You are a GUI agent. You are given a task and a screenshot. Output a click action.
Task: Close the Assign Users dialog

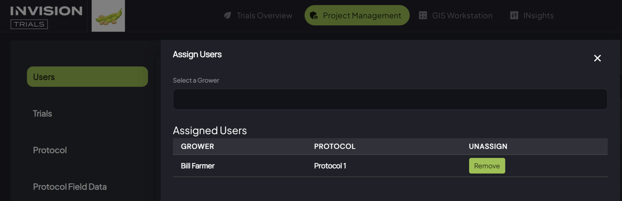[597, 58]
